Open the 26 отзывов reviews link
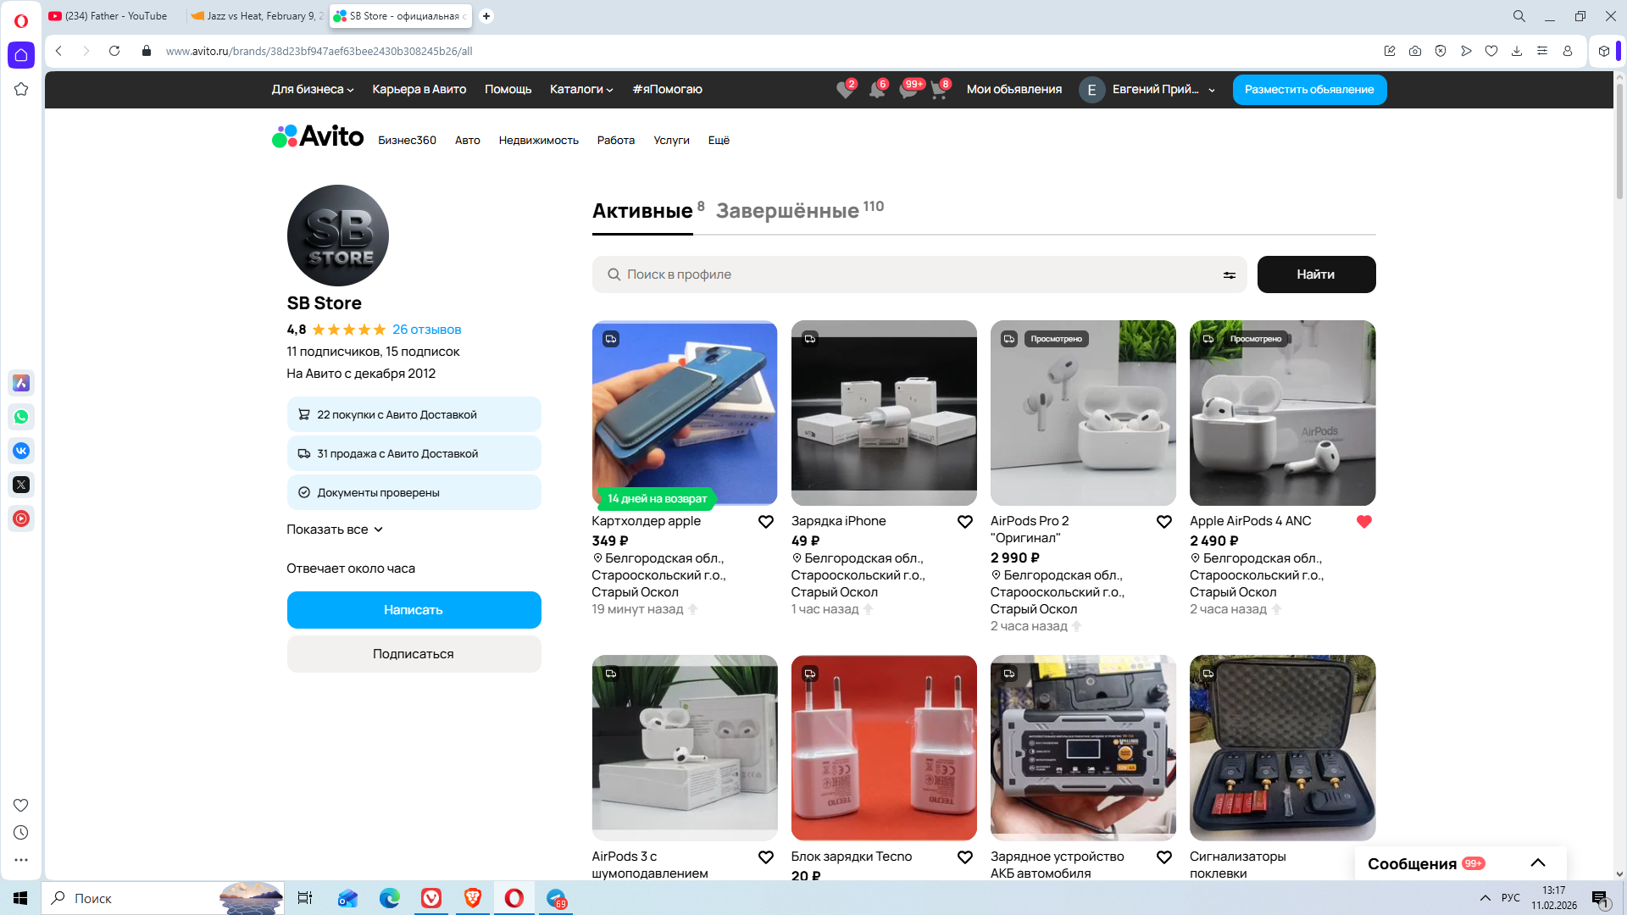 pyautogui.click(x=426, y=330)
